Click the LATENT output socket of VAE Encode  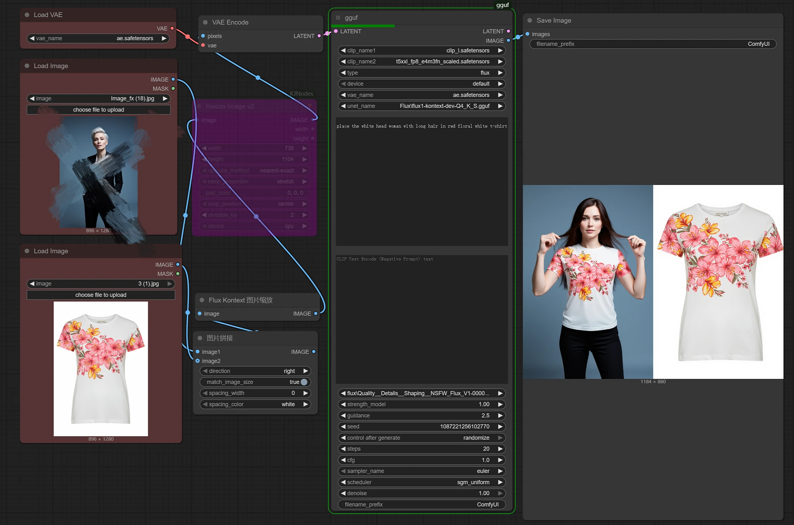(x=319, y=36)
